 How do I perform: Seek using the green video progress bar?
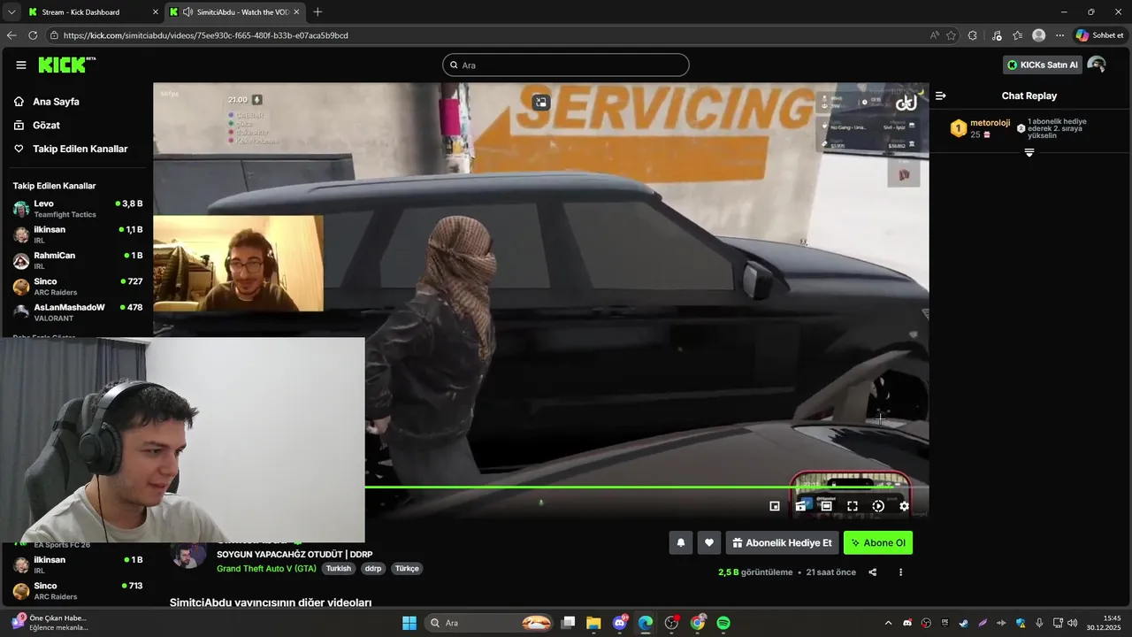646,487
